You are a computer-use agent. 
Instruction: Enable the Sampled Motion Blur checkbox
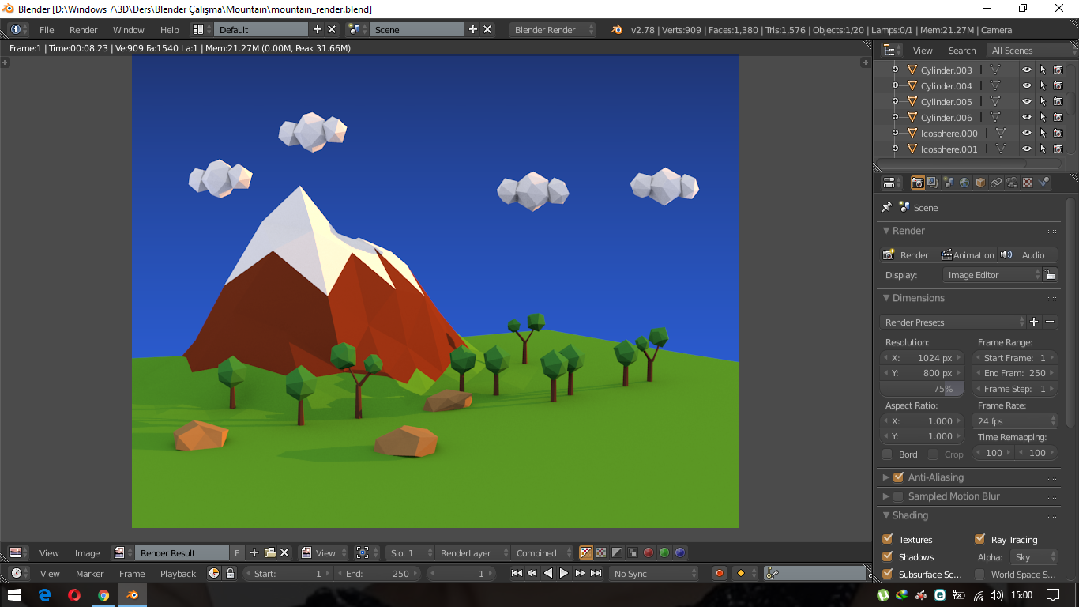[x=899, y=496]
